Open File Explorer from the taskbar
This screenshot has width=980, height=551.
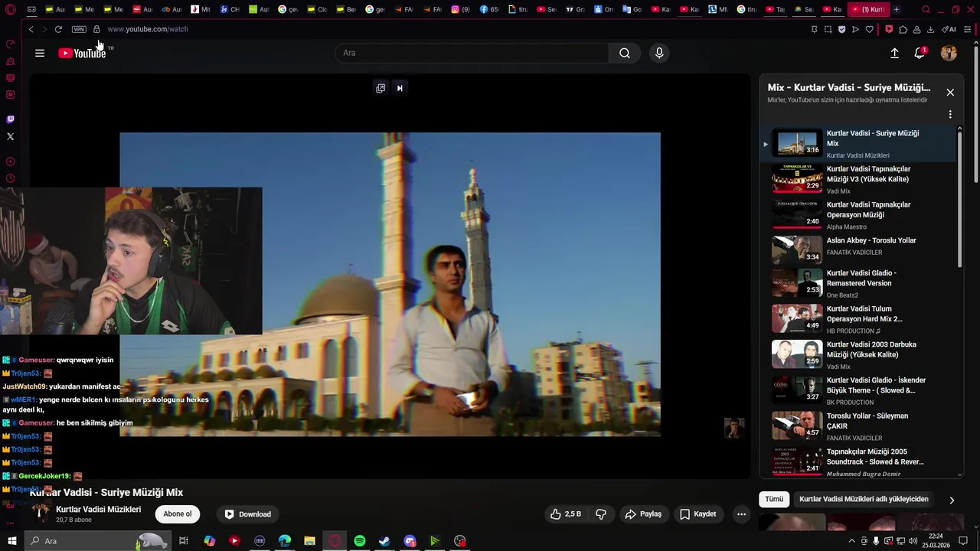tap(309, 541)
